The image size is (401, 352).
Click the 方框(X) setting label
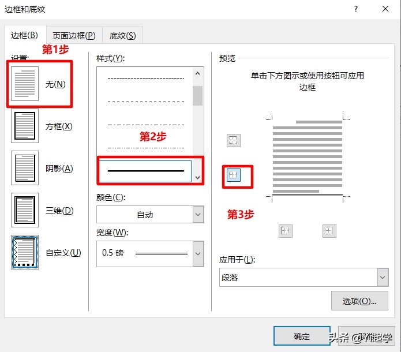(x=59, y=126)
